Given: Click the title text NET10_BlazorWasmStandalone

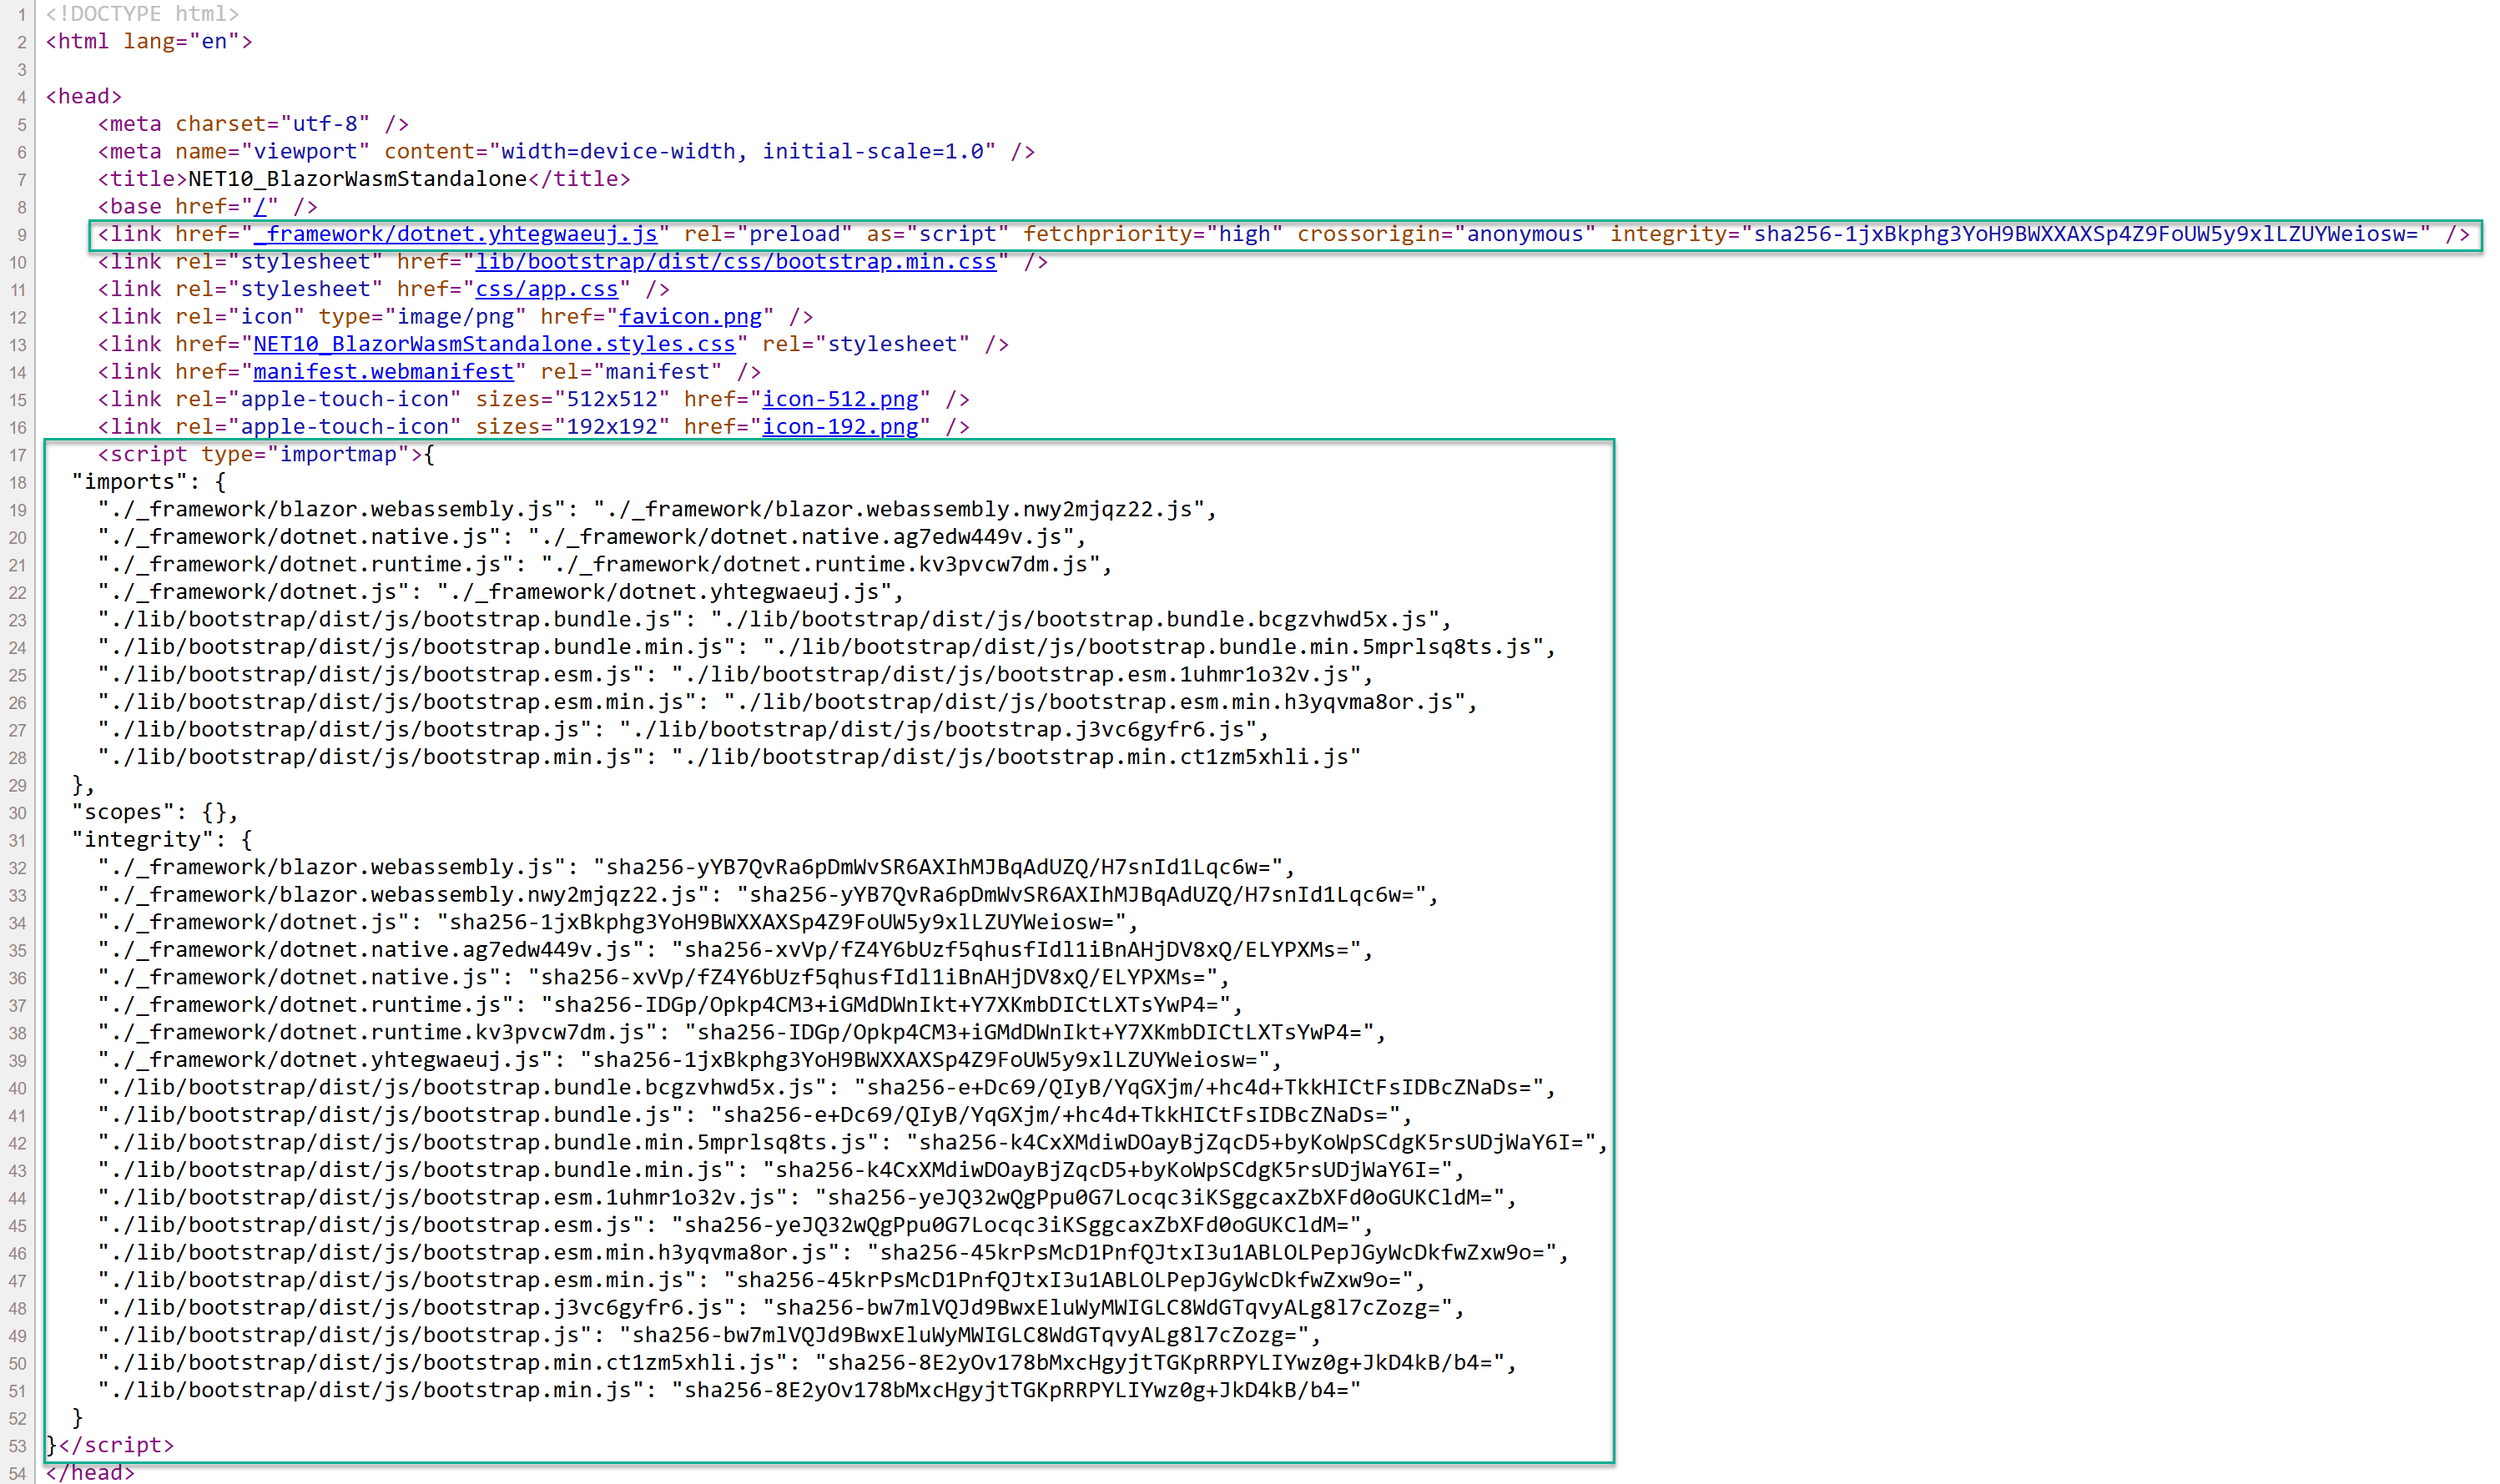Looking at the screenshot, I should (x=357, y=179).
